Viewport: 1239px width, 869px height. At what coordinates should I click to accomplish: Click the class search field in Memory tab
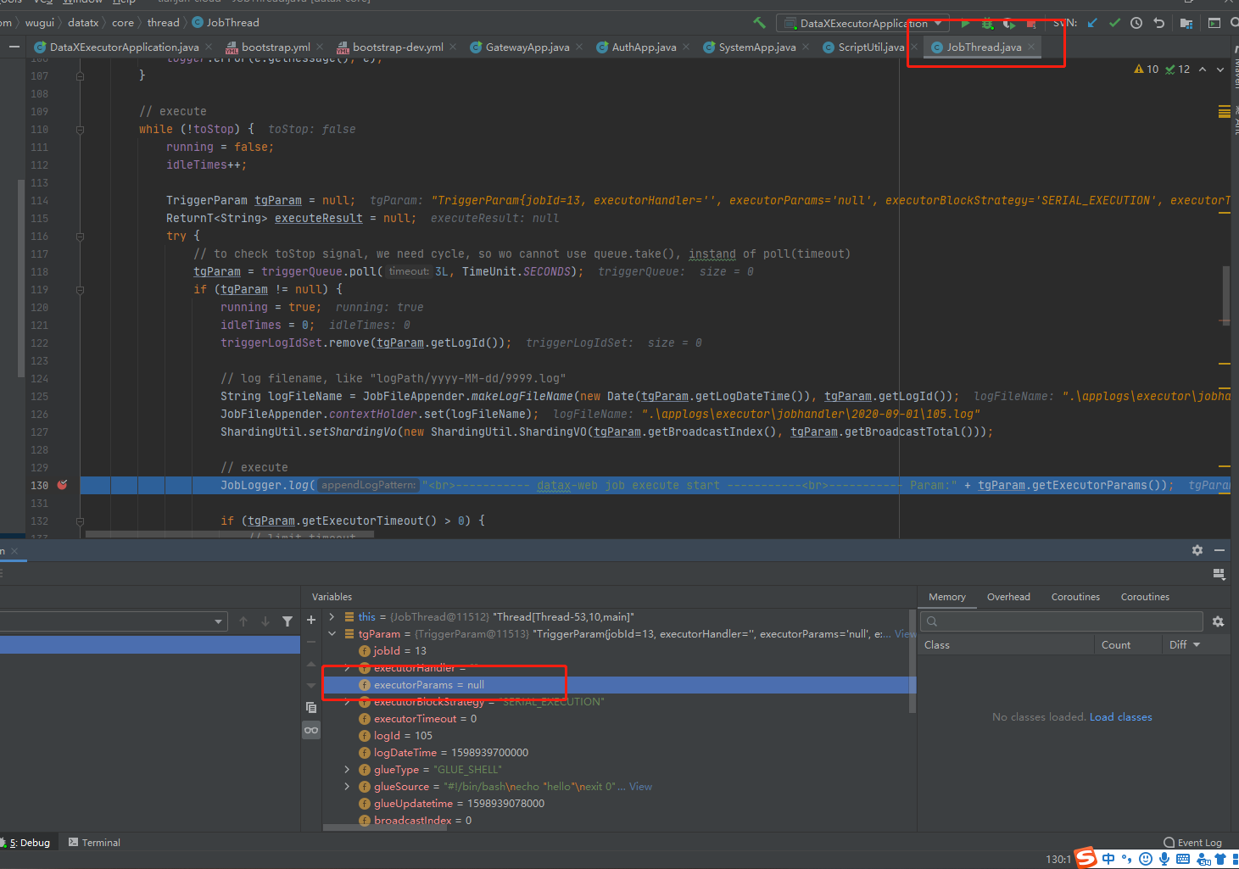pyautogui.click(x=1062, y=621)
